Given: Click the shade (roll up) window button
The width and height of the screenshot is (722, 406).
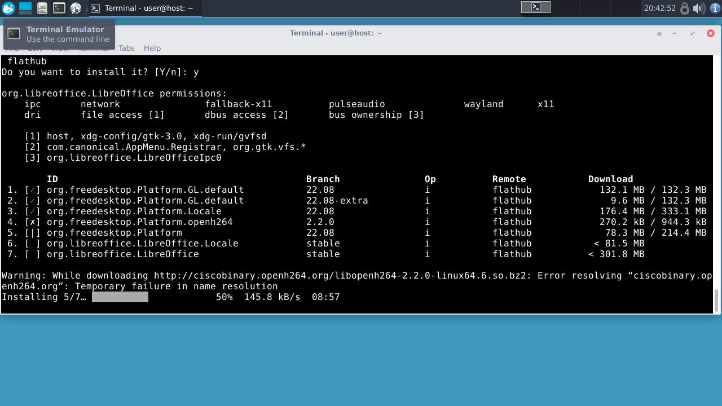Looking at the screenshot, I should (659, 33).
